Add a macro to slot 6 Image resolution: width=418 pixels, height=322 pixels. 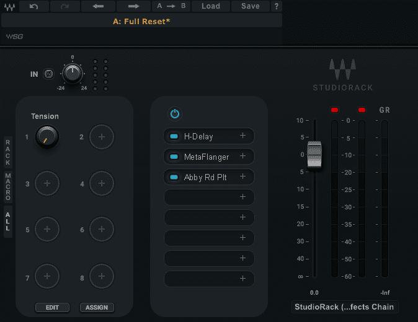102,229
